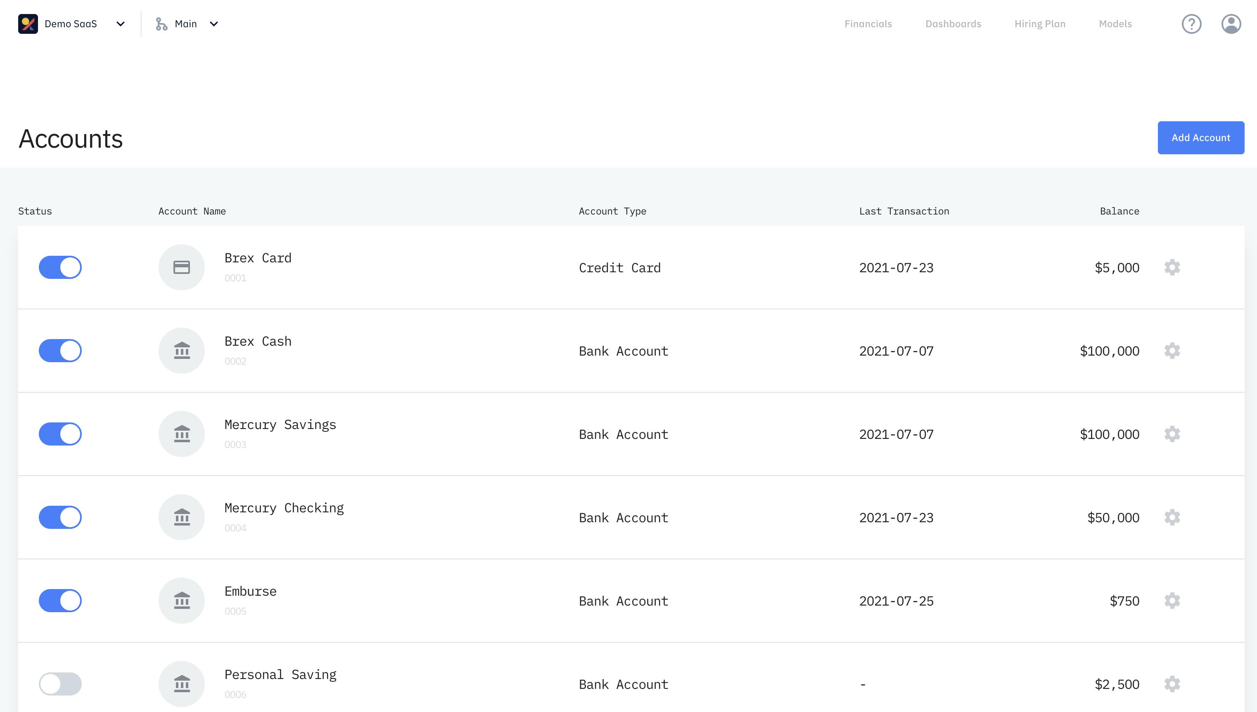Click the Account Name column header
The image size is (1257, 712).
pyautogui.click(x=192, y=211)
